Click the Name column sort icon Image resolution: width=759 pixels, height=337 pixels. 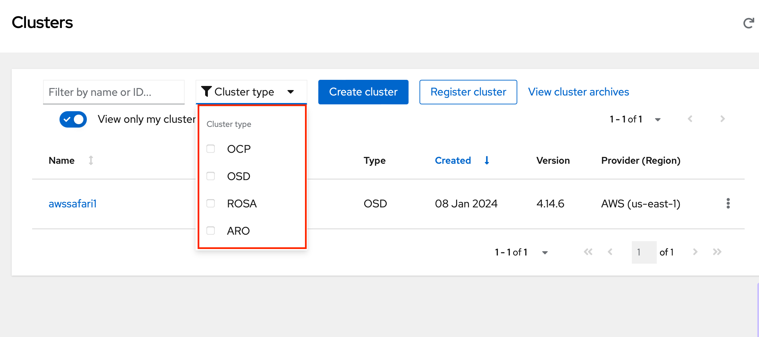pos(91,160)
